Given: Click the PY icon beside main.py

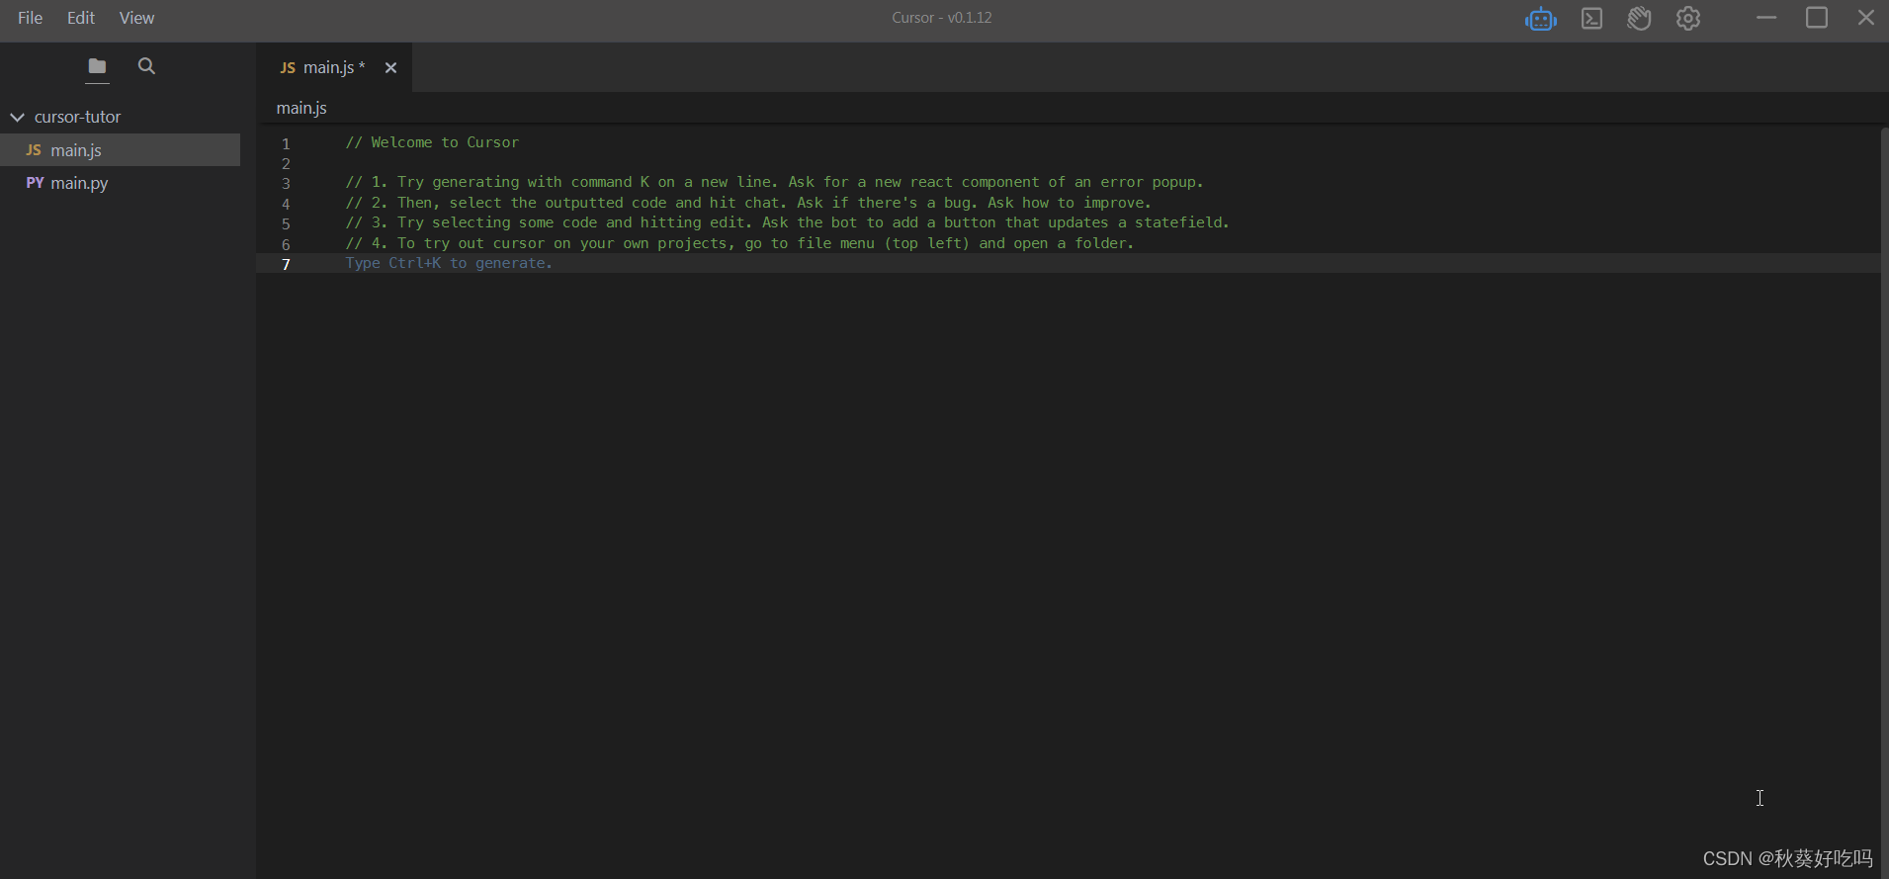Looking at the screenshot, I should click(35, 183).
